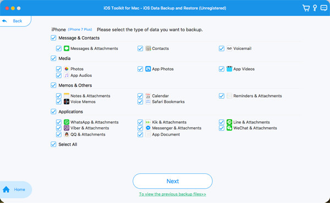Click the WhatsApp icon
This screenshot has height=203, width=330.
(x=67, y=122)
